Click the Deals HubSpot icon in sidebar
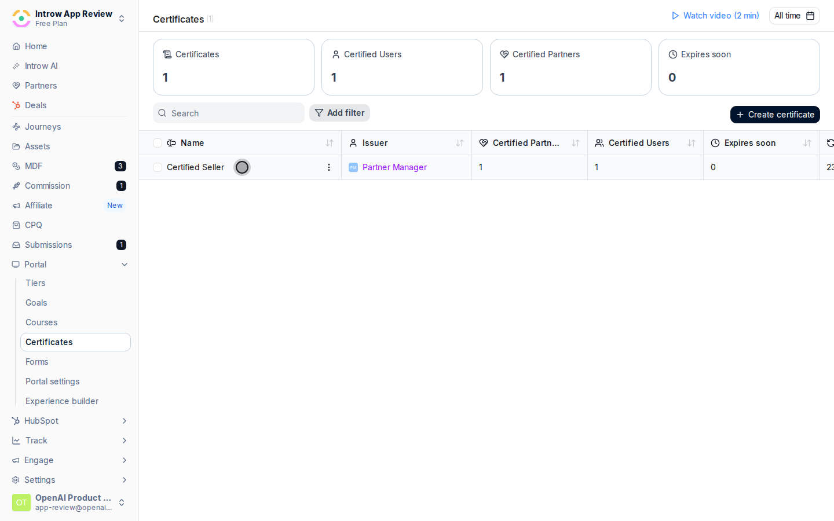The width and height of the screenshot is (834, 521). click(x=16, y=105)
